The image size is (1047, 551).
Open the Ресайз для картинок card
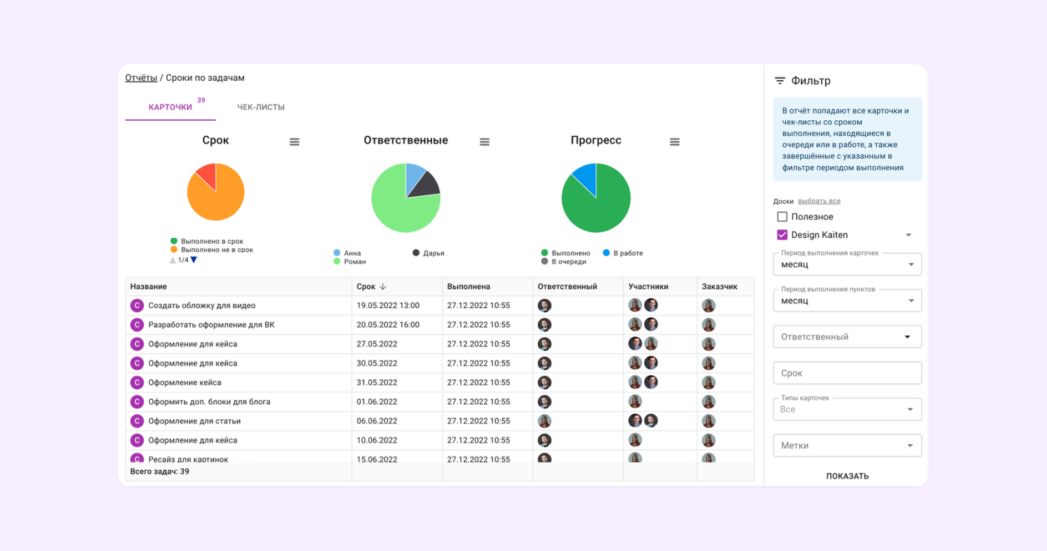189,459
